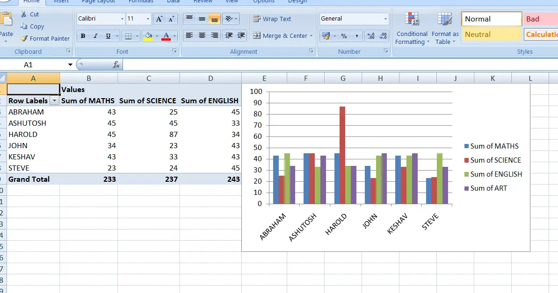Open the Page Layout ribbon tab
This screenshot has width=558, height=293.
pos(99,1)
